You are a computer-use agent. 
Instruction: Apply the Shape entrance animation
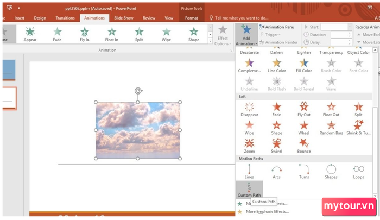pos(194,34)
